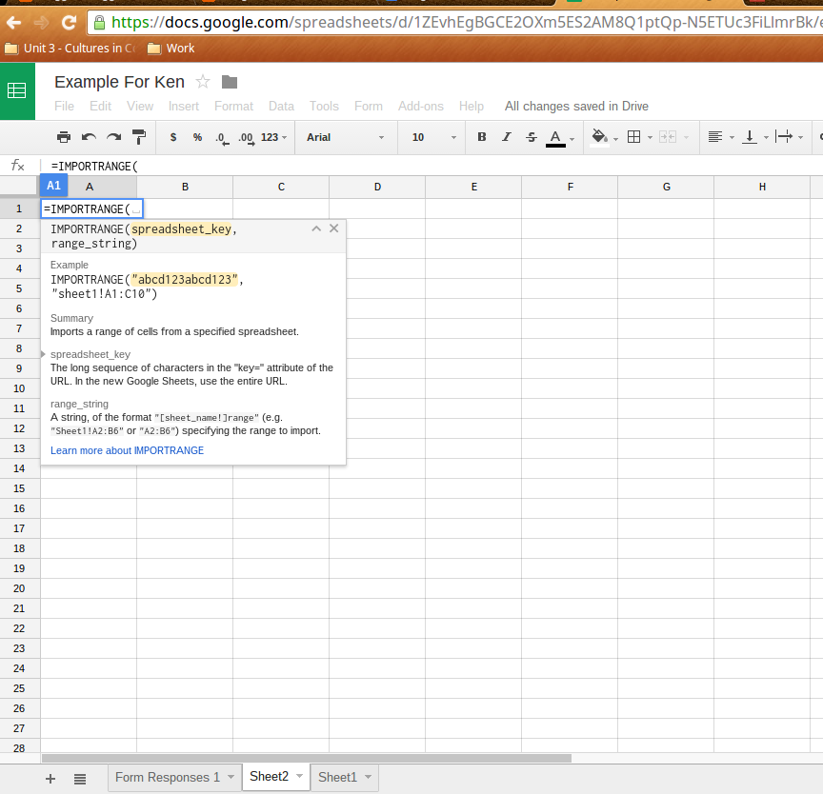Click the document title Example For Ken
This screenshot has height=794, width=823.
120,82
